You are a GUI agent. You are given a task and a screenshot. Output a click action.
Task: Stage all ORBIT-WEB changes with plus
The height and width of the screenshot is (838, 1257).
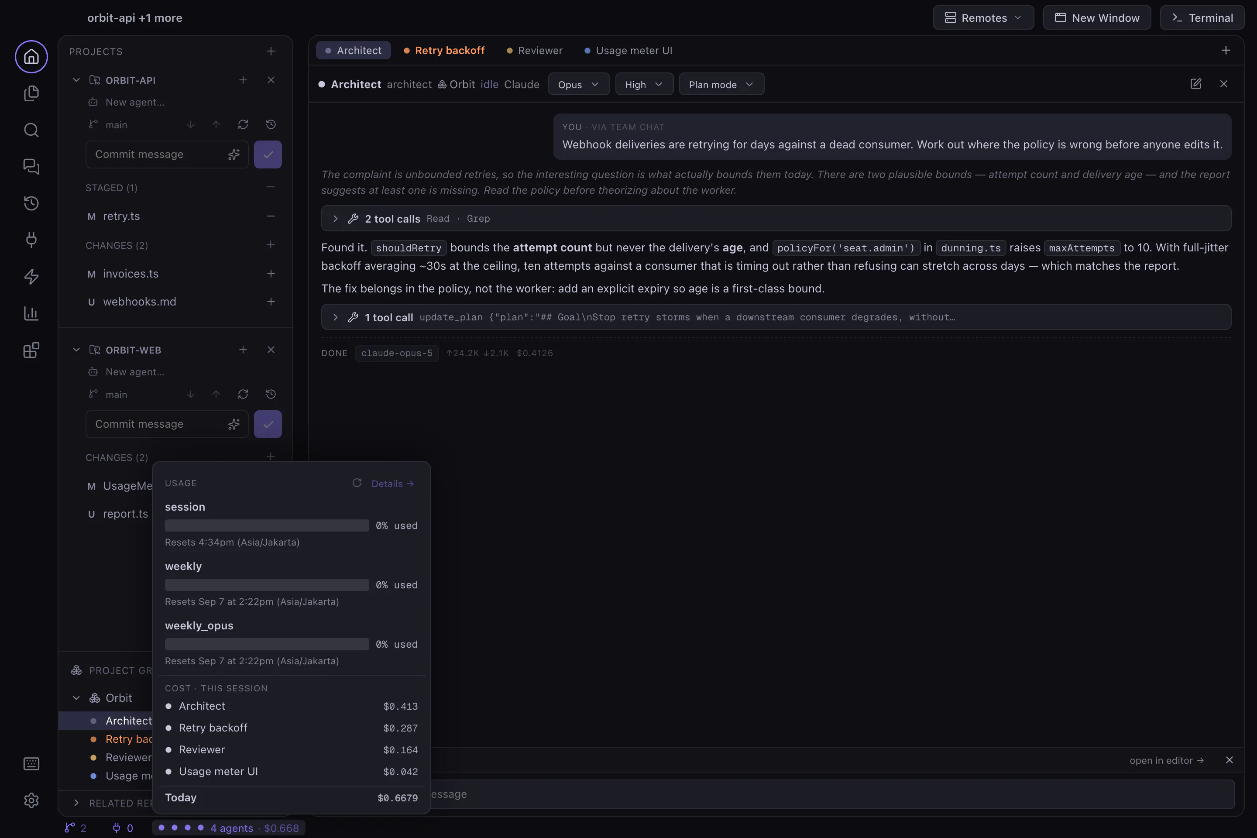tap(271, 457)
